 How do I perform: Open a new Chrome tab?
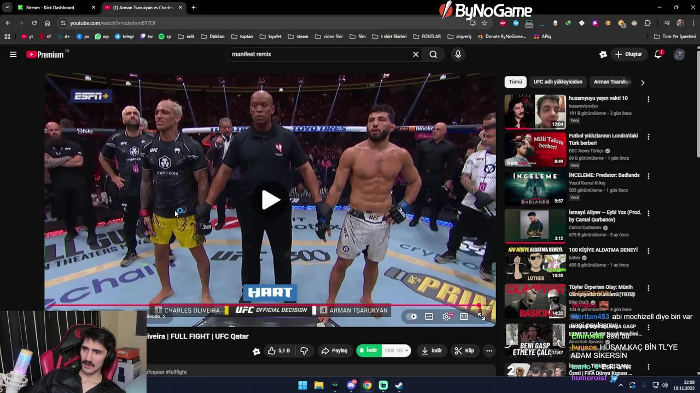pos(194,8)
